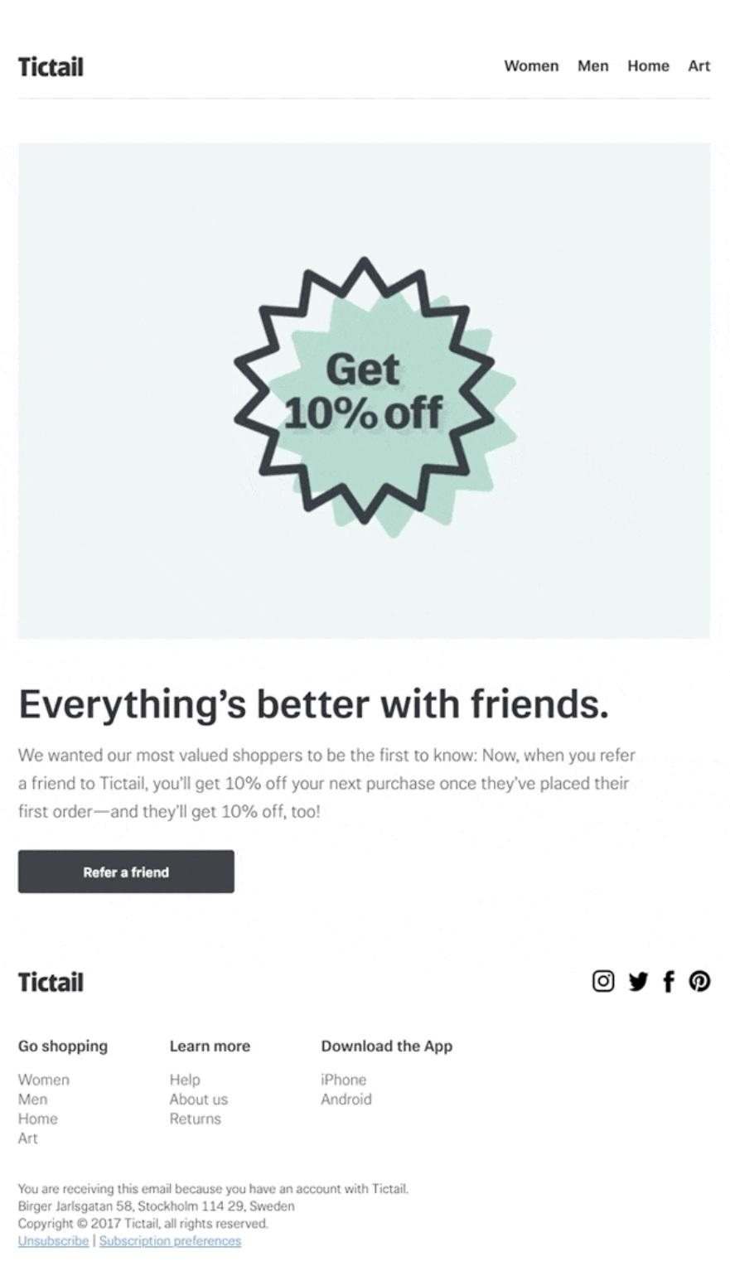Click the Get 10% off badge

(365, 392)
